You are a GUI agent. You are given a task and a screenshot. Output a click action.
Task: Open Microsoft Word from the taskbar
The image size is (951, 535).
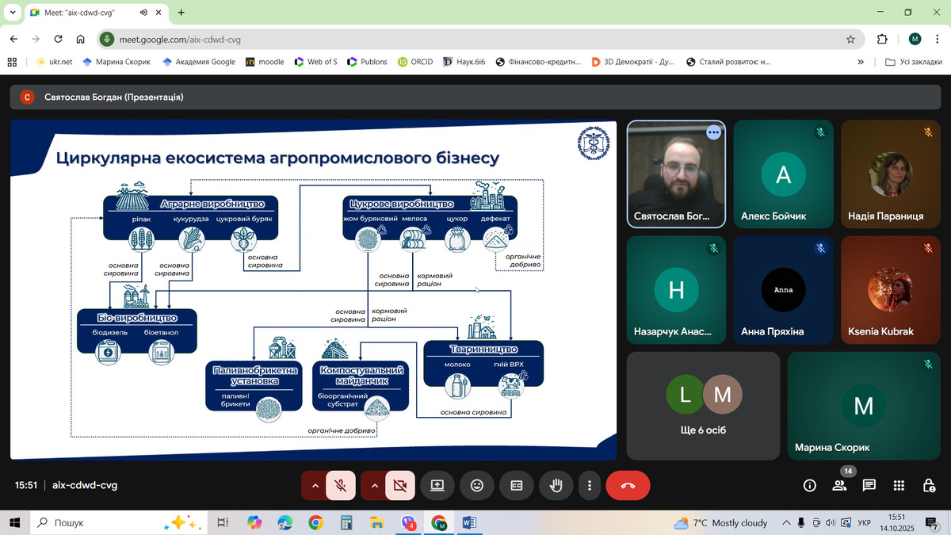click(x=468, y=523)
